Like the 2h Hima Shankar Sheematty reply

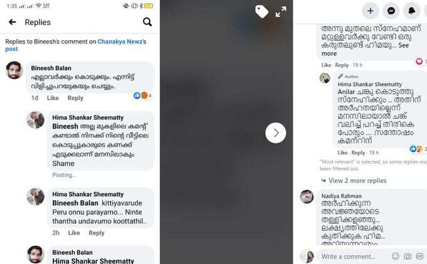click(x=74, y=233)
